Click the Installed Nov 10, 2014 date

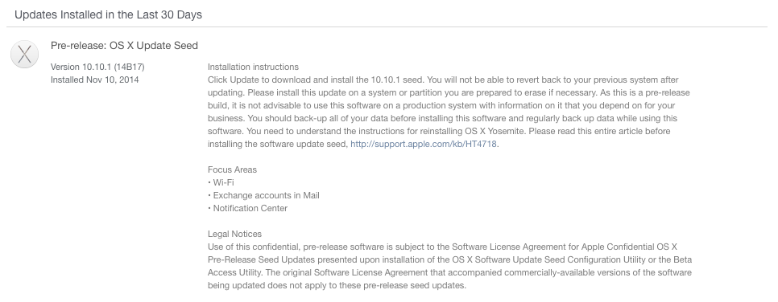coord(95,80)
